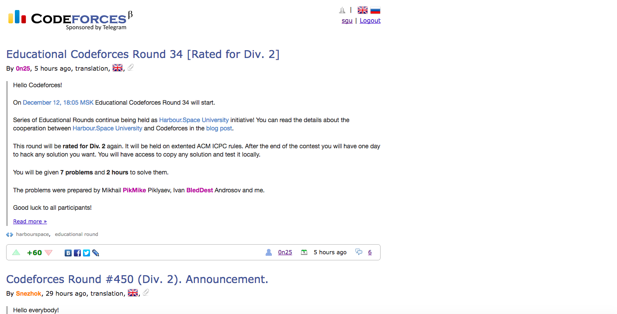Select the educational round tag
The image size is (617, 314).
[x=76, y=235]
